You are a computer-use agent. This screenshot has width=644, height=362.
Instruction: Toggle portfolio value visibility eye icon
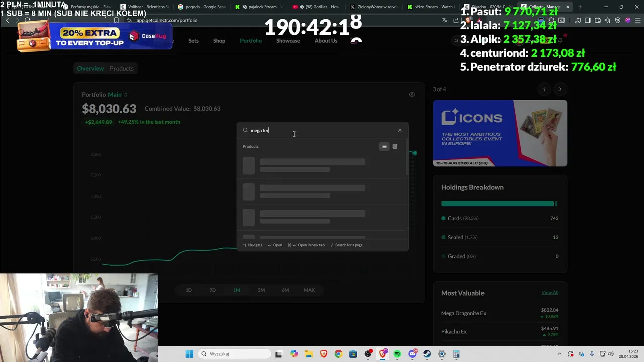(412, 94)
